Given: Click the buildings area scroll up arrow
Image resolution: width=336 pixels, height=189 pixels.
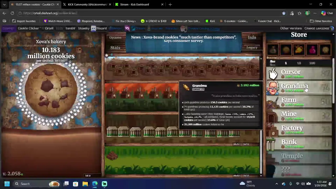Looking at the screenshot, I should (x=261, y=58).
